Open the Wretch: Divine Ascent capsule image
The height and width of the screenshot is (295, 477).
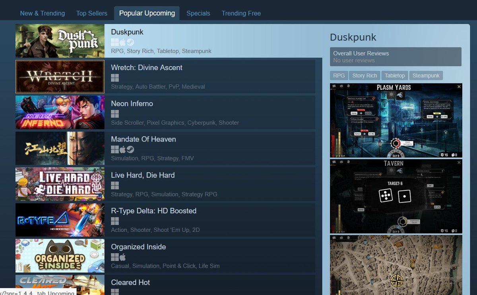coord(60,77)
